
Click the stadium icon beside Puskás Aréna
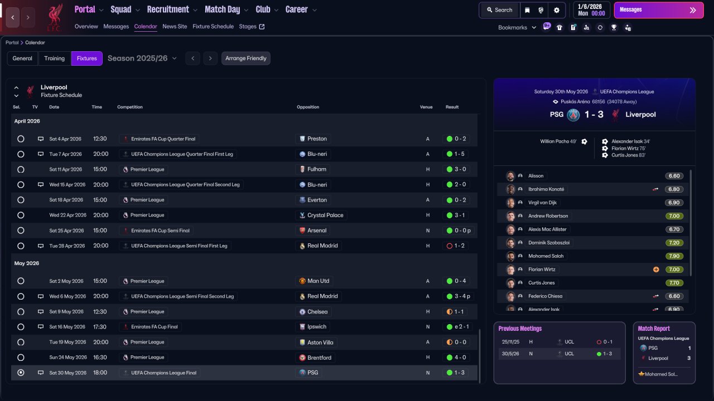(555, 102)
